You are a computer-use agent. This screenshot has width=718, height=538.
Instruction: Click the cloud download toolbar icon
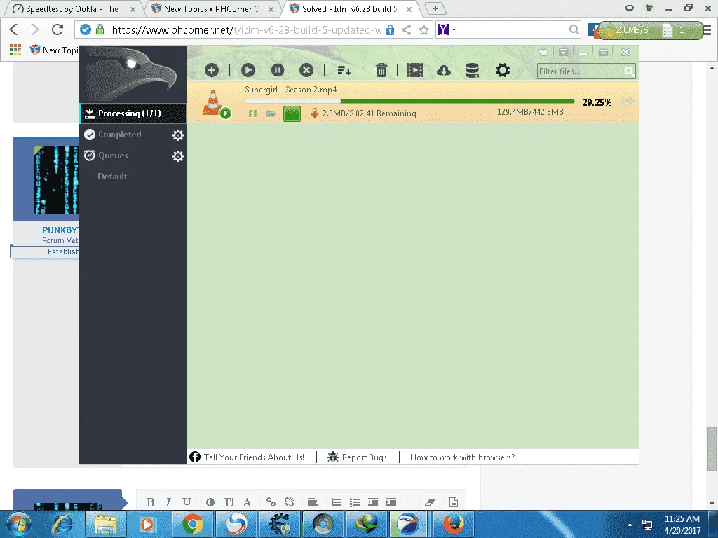444,70
